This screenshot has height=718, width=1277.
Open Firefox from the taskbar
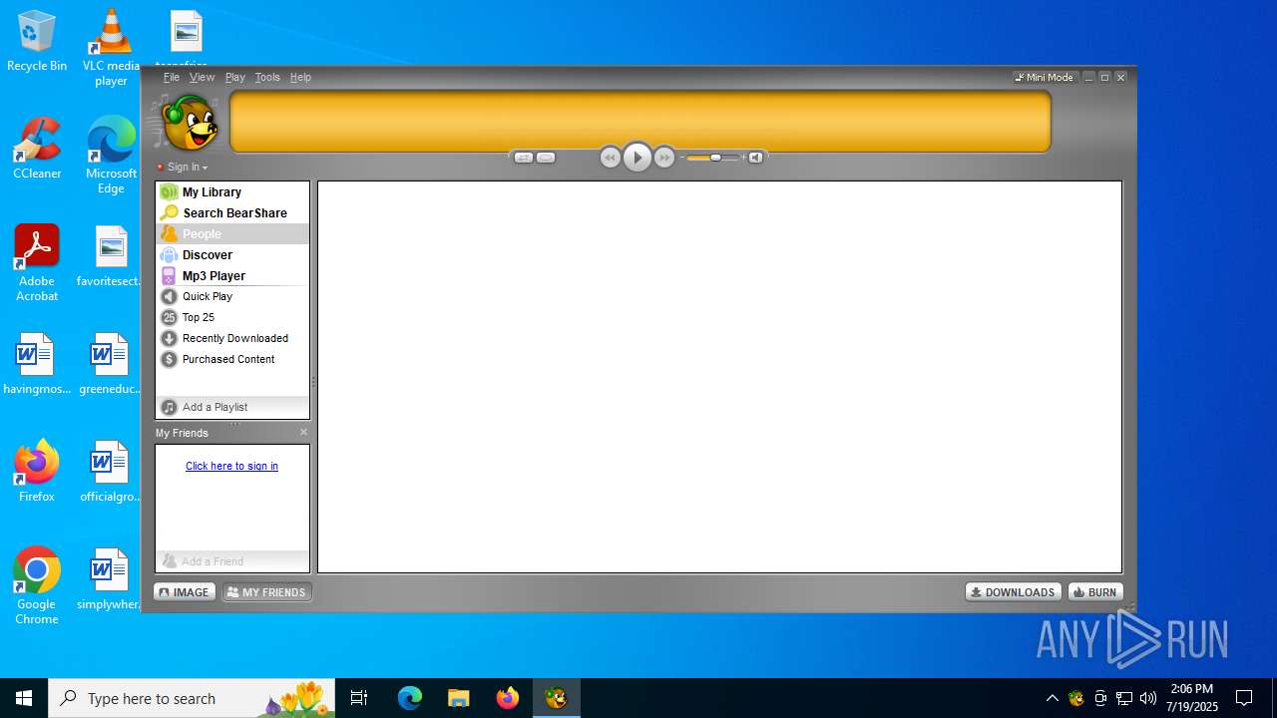507,698
